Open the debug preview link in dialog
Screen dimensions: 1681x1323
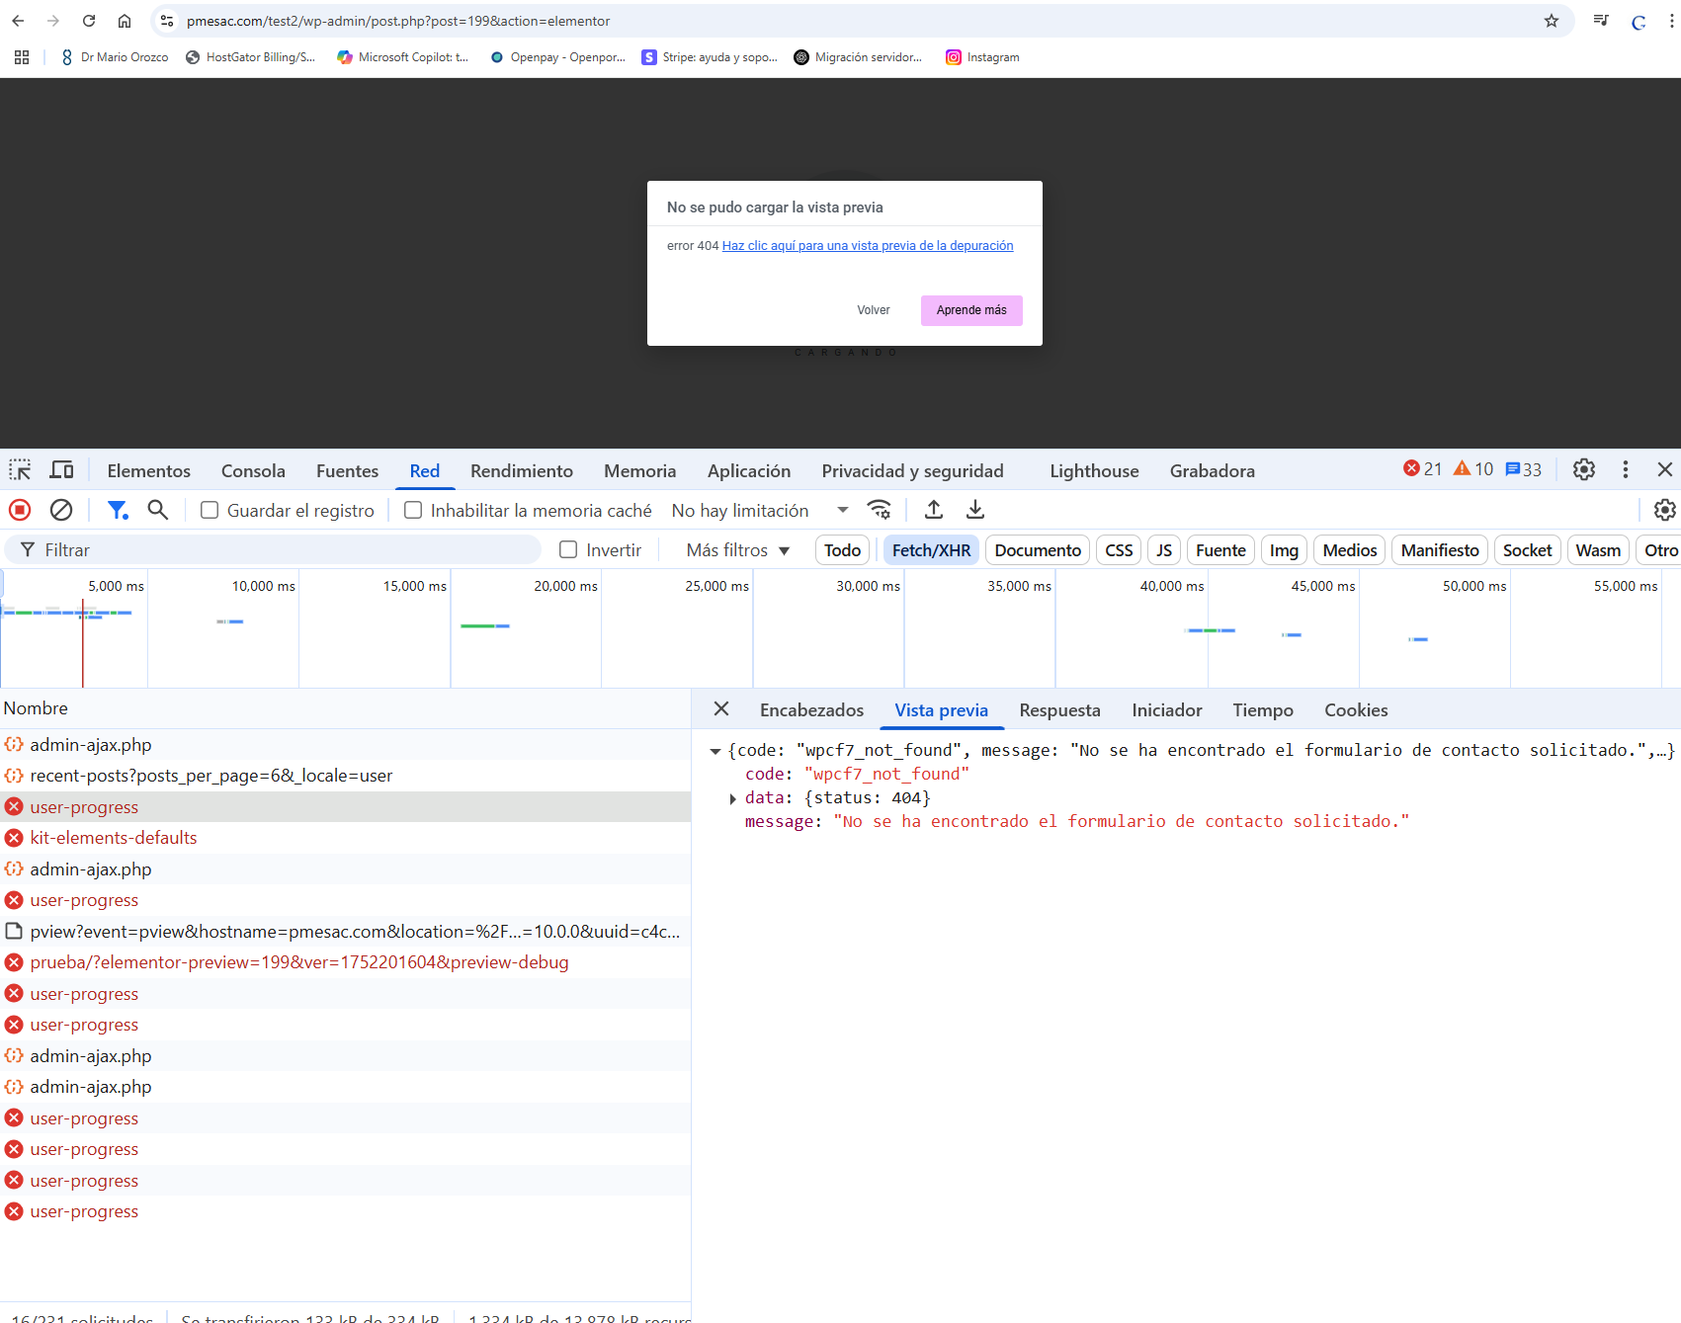[x=867, y=246]
